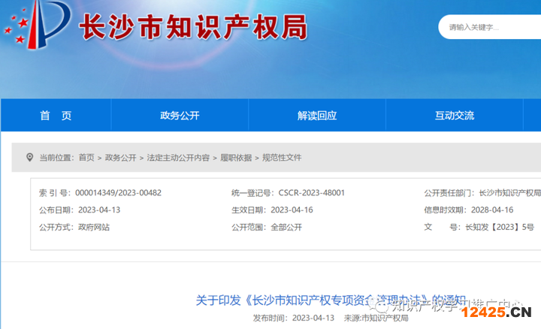Click the 长沙市知识产权局 site title
541x329 pixels.
(x=194, y=28)
